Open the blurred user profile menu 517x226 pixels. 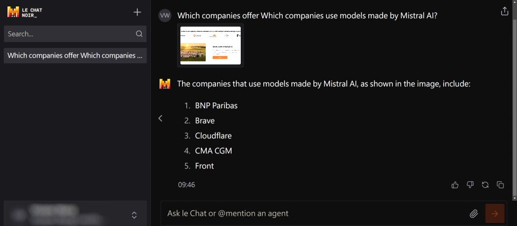65,214
